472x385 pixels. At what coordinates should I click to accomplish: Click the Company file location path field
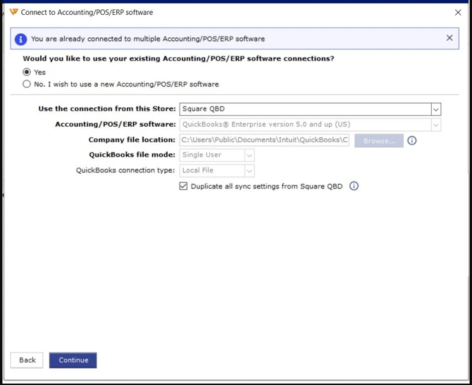coord(264,140)
